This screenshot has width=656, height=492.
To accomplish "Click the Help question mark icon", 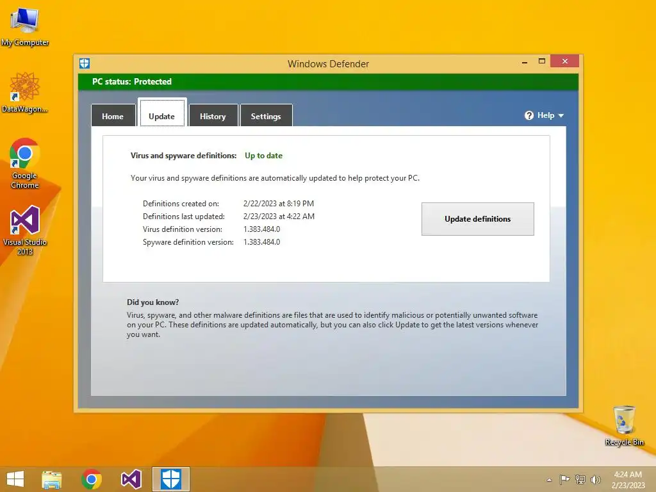I will [529, 115].
